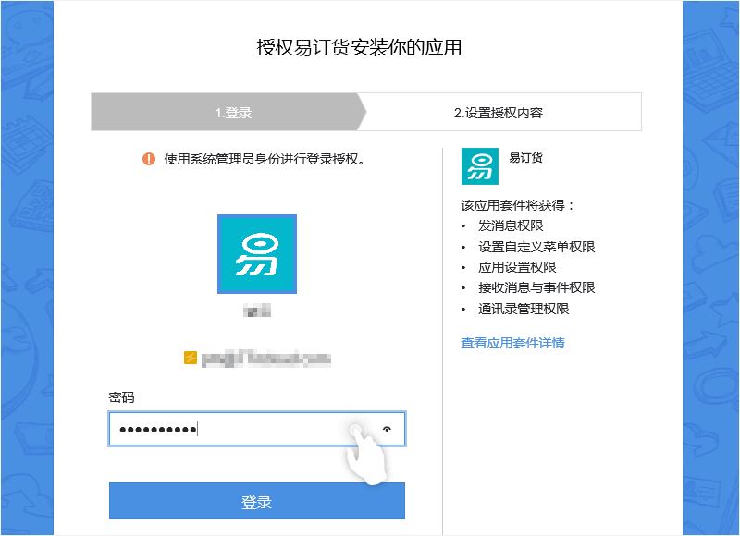Click the large 易订货 logo above the account name
Image resolution: width=740 pixels, height=536 pixels.
[257, 254]
